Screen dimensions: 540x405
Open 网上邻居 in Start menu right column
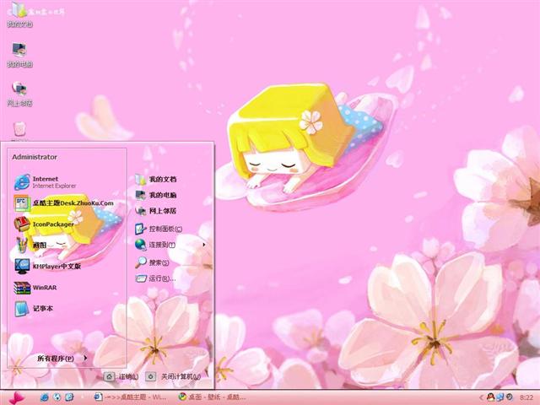156,210
